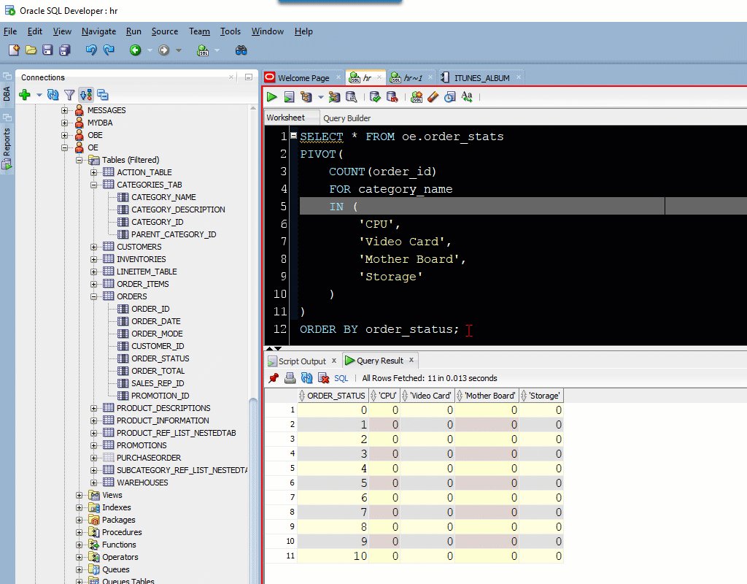Minimize the Connections panel

coord(249,77)
